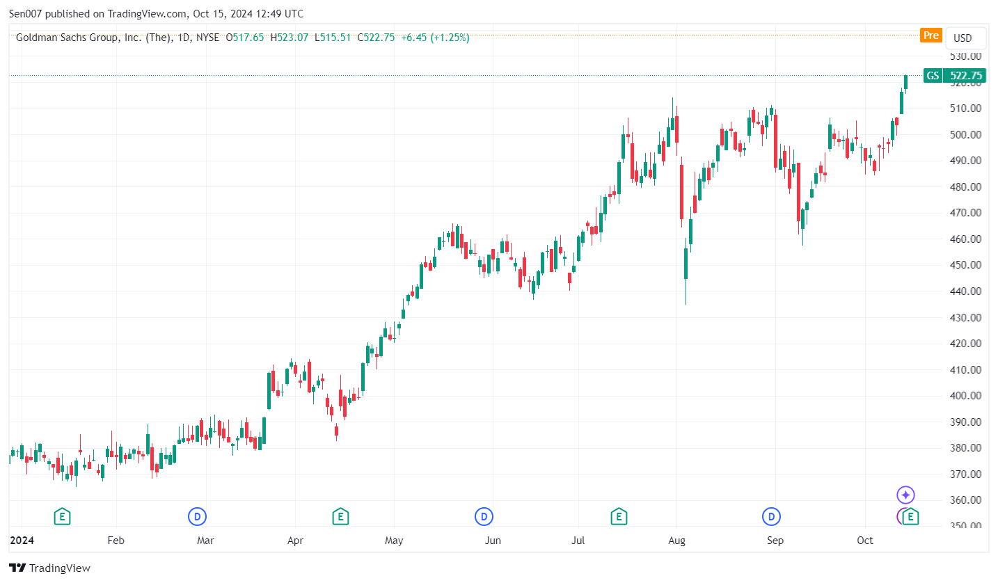Click the 470.00 price axis label
The width and height of the screenshot is (998, 583).
point(966,213)
